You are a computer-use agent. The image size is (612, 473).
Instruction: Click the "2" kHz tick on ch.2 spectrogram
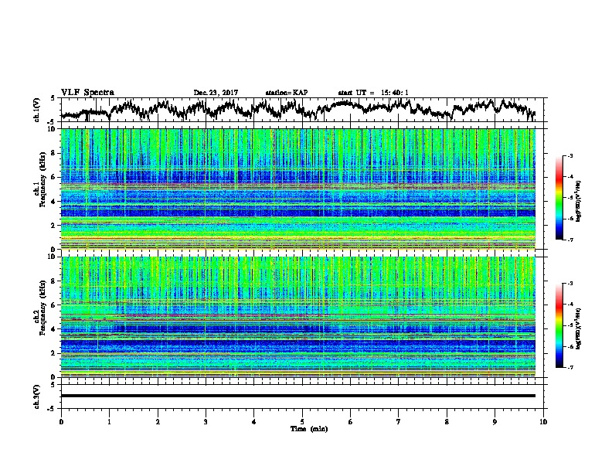click(55, 353)
